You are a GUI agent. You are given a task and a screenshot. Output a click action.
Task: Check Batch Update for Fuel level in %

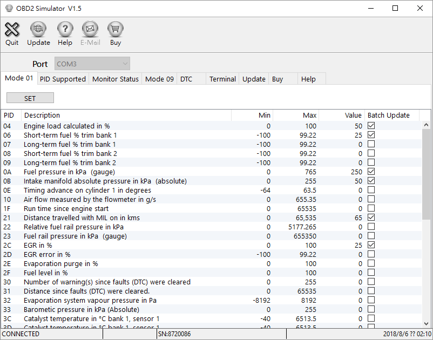point(371,273)
